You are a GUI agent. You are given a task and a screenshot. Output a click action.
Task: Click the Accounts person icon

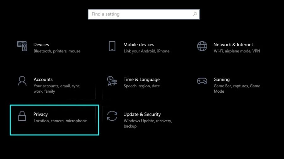[x=22, y=81]
